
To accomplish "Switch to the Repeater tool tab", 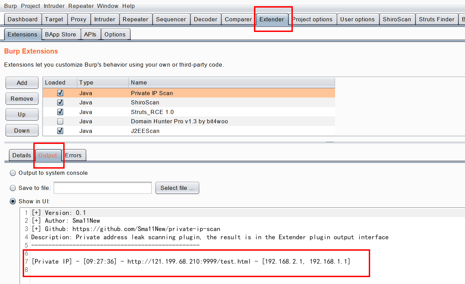I will [135, 19].
